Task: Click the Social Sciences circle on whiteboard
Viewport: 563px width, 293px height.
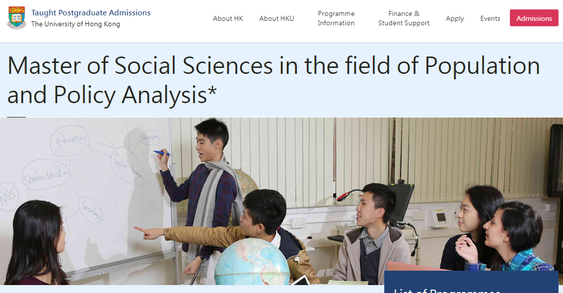Action: pyautogui.click(x=128, y=166)
